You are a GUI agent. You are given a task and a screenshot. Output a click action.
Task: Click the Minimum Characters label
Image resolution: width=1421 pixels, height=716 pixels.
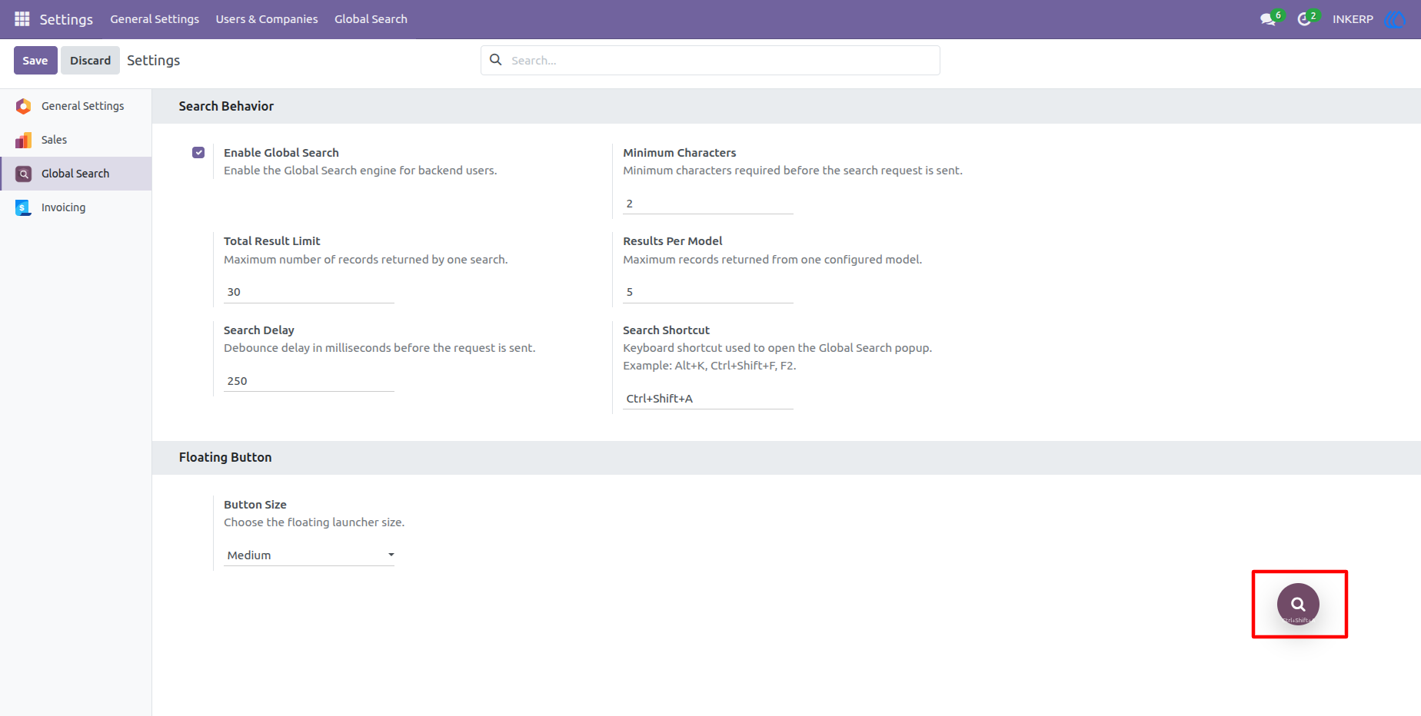[680, 153]
